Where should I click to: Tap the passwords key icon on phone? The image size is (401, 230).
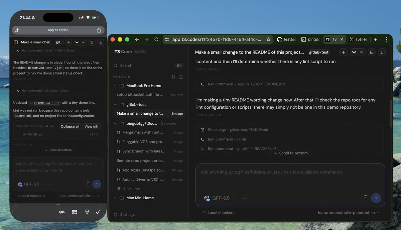[62, 212]
